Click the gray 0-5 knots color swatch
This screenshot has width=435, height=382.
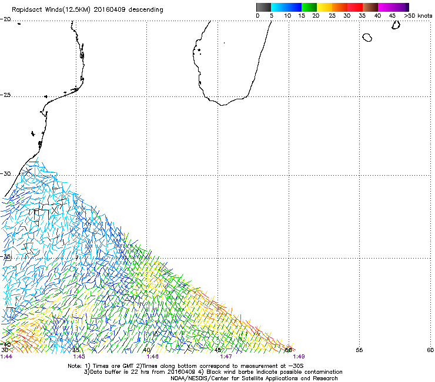[x=263, y=7]
